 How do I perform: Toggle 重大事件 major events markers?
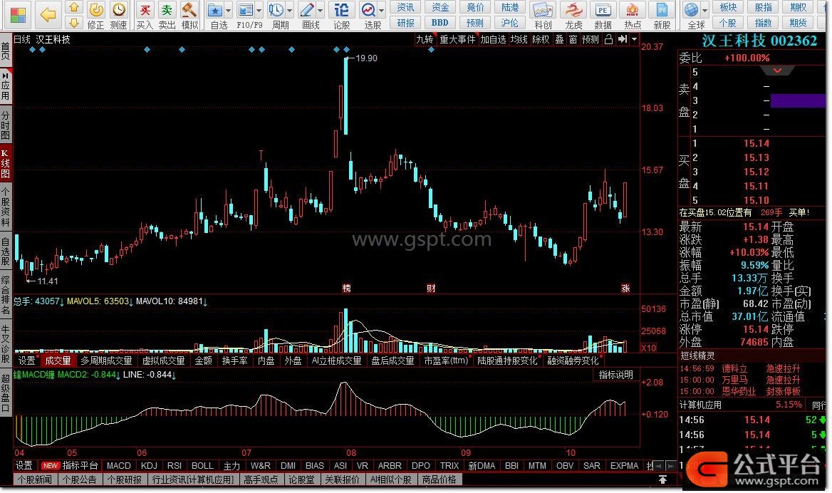457,39
